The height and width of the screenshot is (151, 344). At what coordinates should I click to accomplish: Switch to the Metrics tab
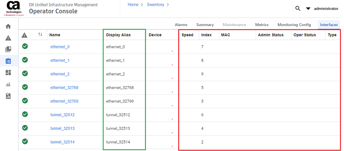tap(262, 25)
